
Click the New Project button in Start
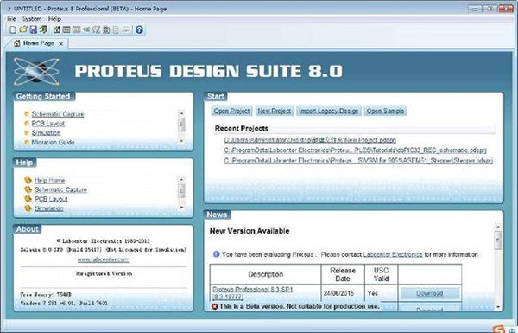275,111
